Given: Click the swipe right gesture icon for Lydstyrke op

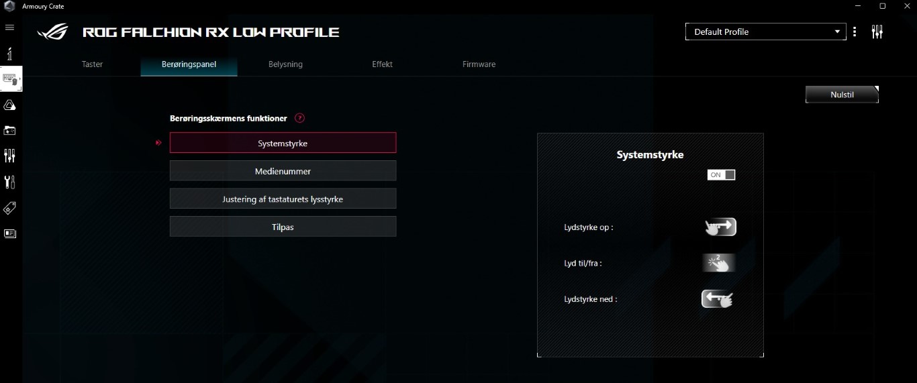Looking at the screenshot, I should [x=720, y=227].
